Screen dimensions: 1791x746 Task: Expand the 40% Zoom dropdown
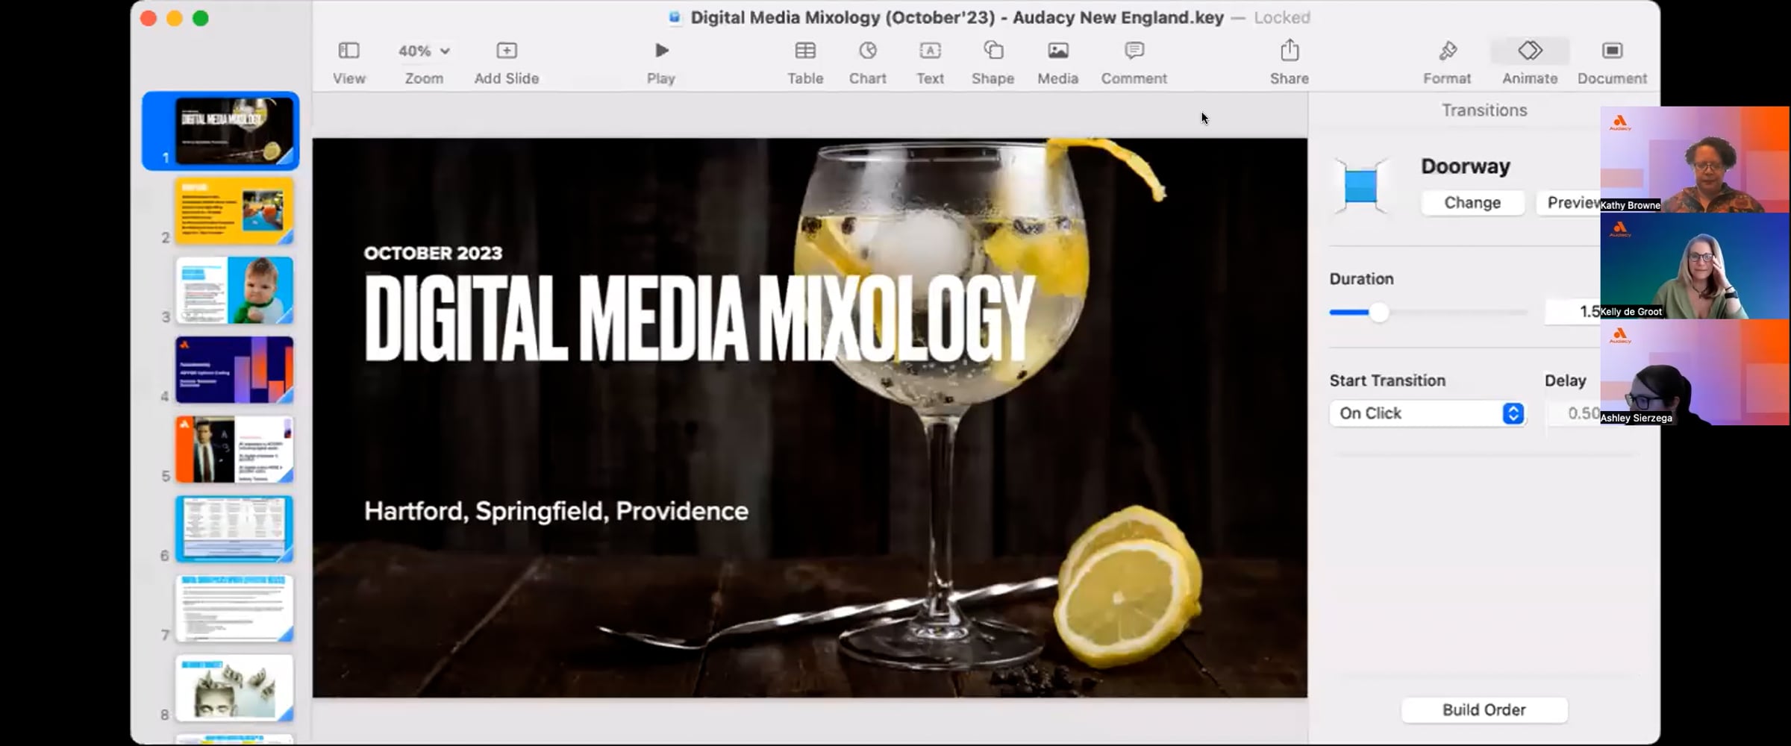[x=424, y=51]
